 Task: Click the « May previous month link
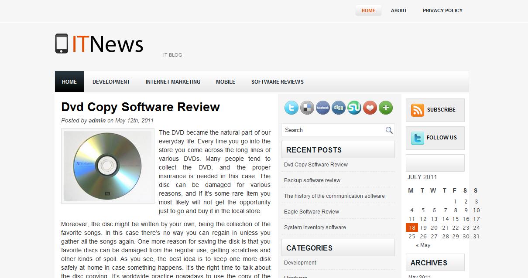coord(423,245)
